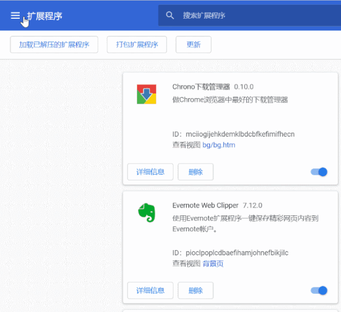Viewport: 341px width, 312px height.
Task: Click the 扩展程序 page title
Action: pos(45,16)
